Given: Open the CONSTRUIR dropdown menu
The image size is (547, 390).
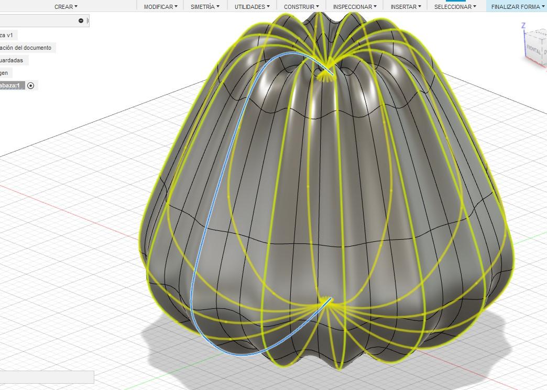Looking at the screenshot, I should (301, 7).
